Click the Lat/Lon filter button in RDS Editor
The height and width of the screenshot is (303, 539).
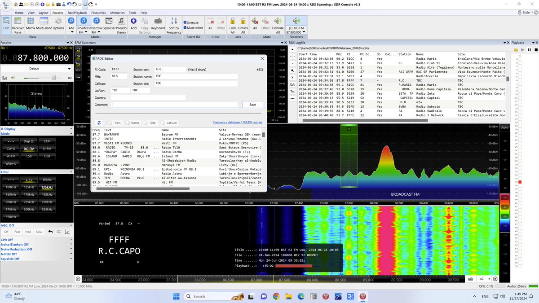[x=169, y=123]
